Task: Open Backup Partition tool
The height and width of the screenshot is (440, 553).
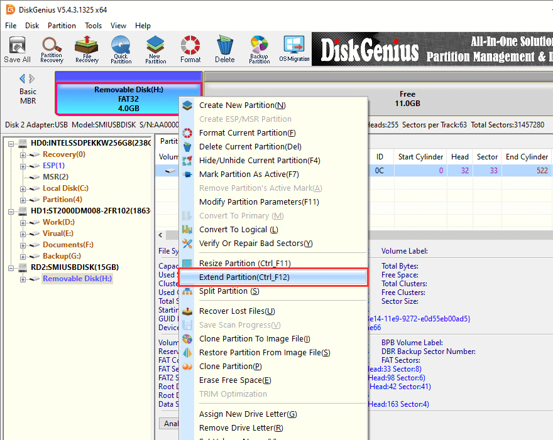Action: [x=259, y=49]
